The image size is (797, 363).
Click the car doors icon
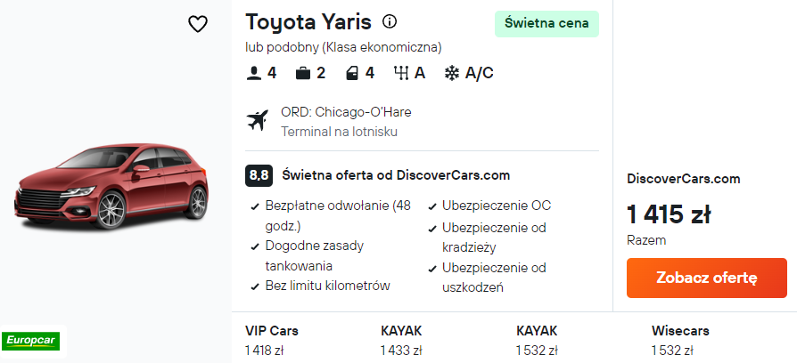tap(352, 73)
